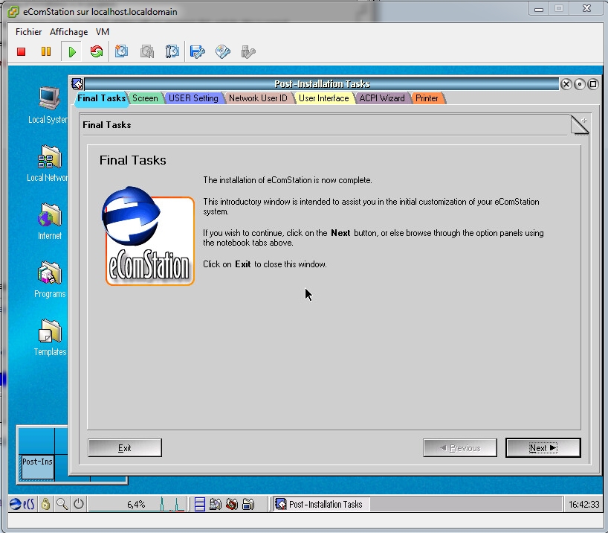608x533 pixels.
Task: Open the Templates folder on the desktop
Action: [x=50, y=336]
